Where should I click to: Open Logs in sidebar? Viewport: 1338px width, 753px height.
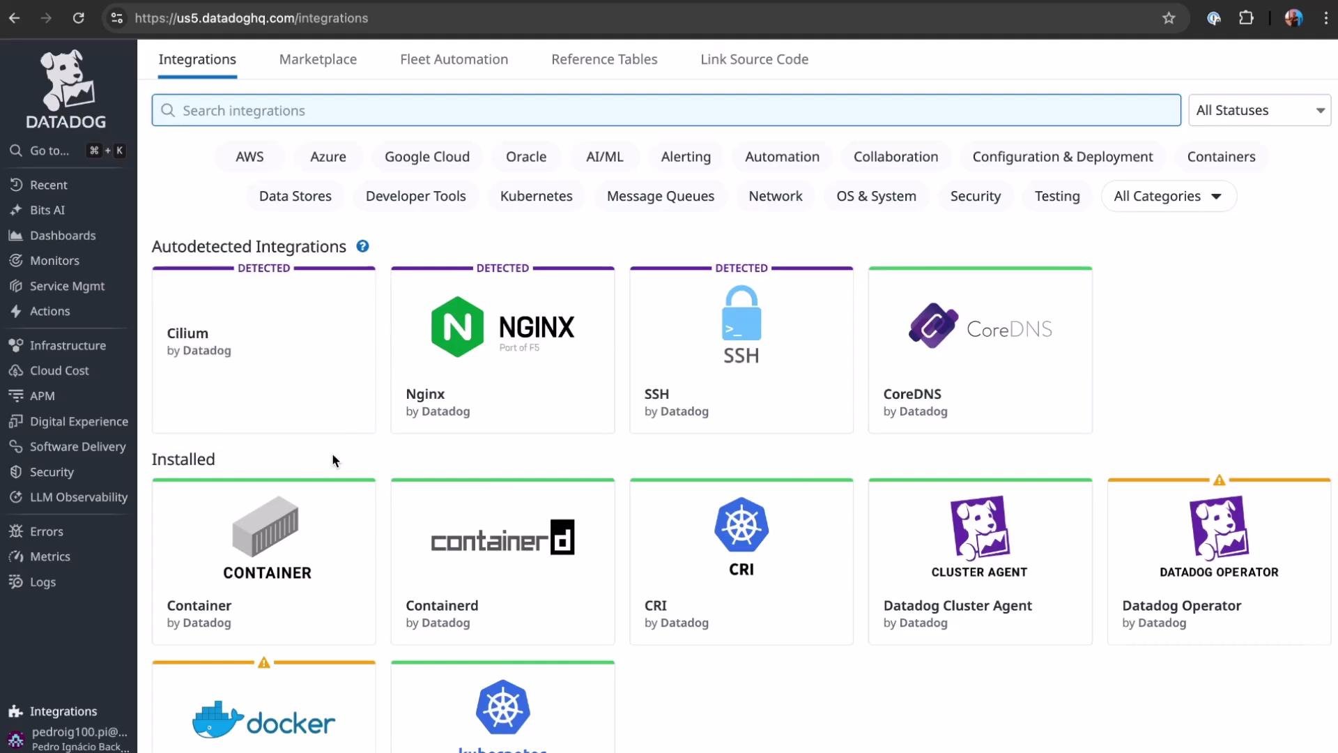pyautogui.click(x=43, y=582)
